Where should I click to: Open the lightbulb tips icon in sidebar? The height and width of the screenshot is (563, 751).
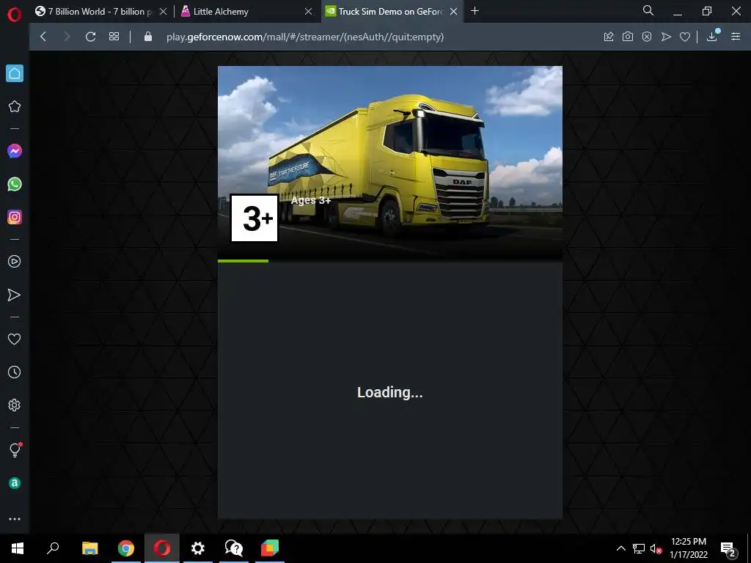(15, 450)
